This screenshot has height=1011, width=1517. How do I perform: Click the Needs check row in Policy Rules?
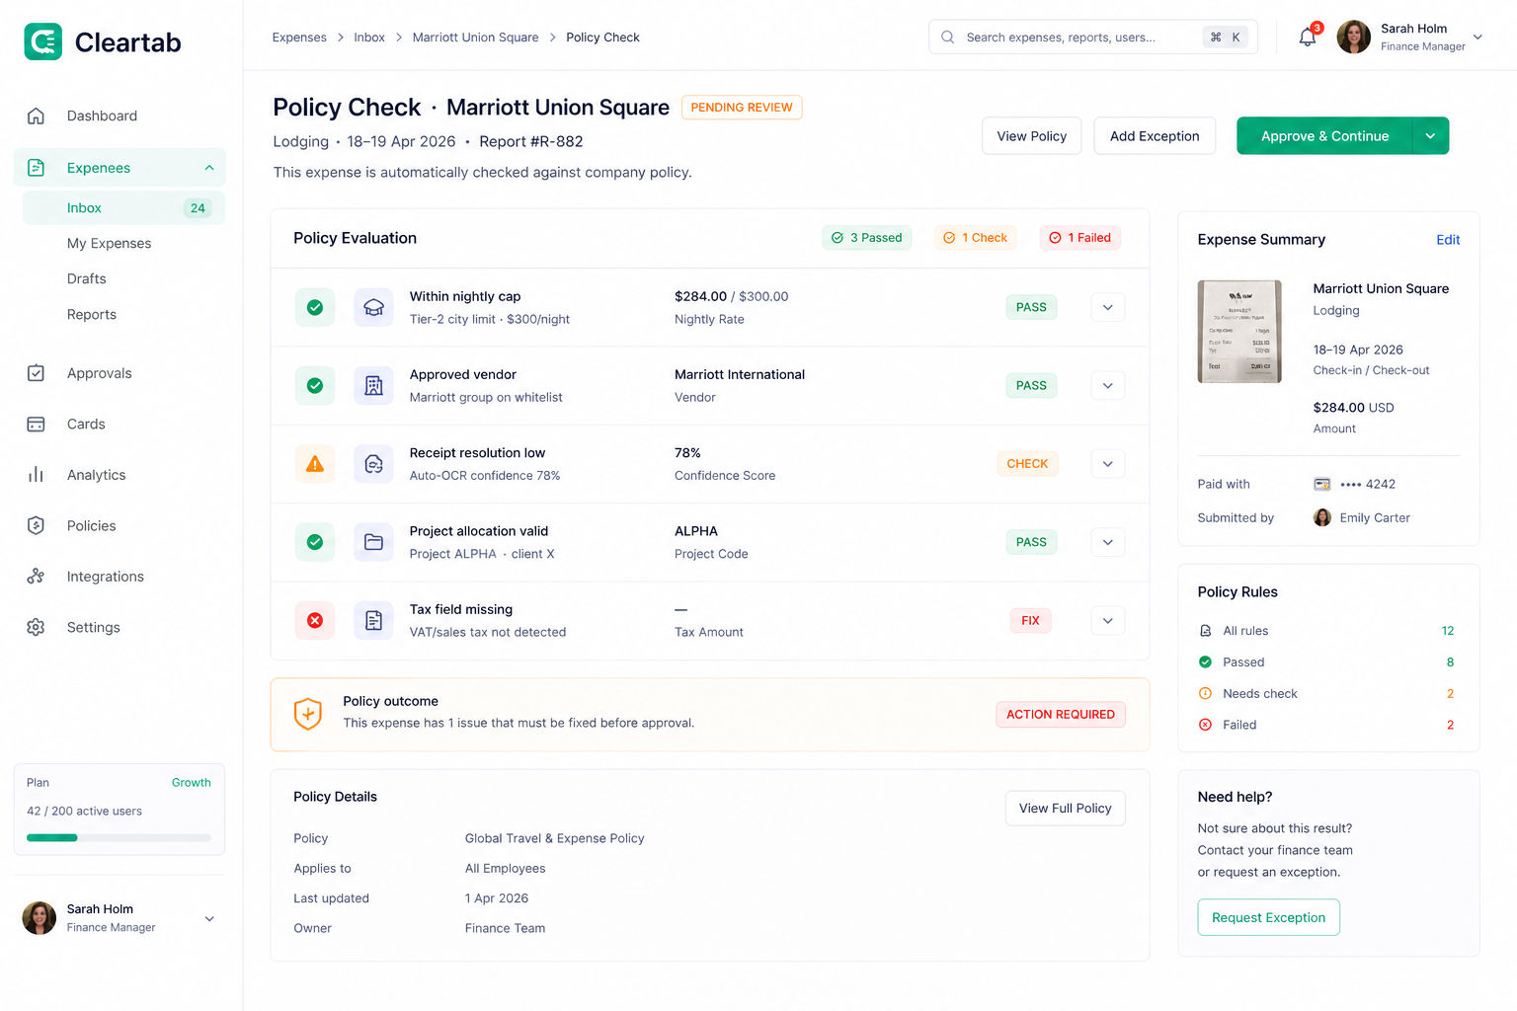1326,694
